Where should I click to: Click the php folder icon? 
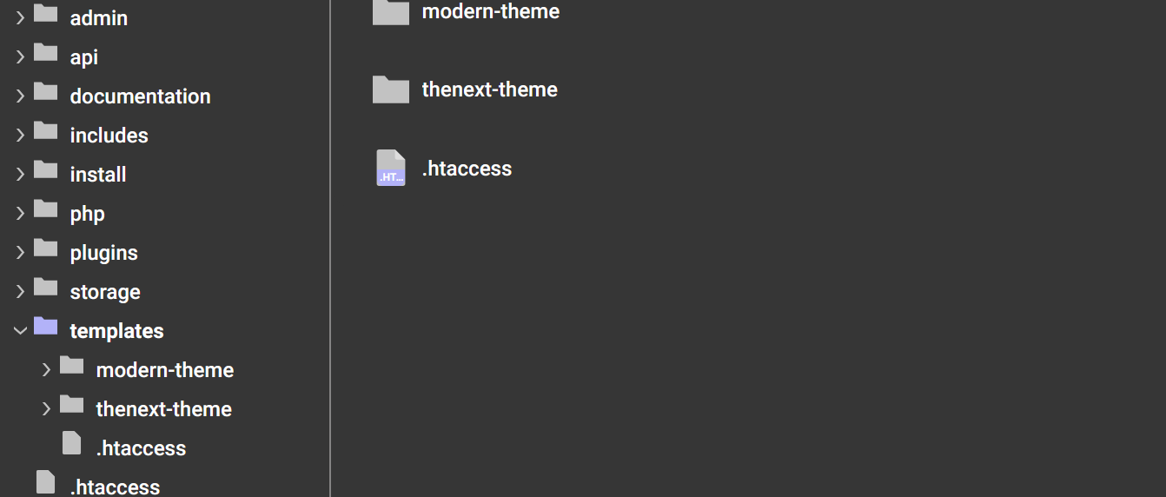coord(46,211)
